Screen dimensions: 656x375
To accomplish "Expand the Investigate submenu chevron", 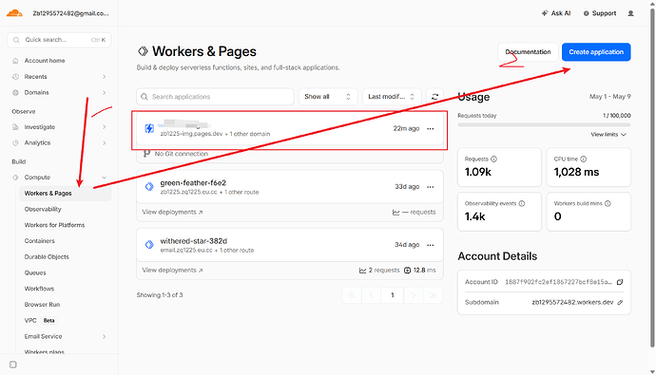I will 105,127.
